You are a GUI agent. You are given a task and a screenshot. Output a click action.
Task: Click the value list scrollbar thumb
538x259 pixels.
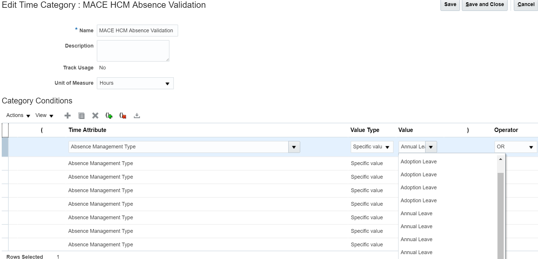(x=500, y=215)
